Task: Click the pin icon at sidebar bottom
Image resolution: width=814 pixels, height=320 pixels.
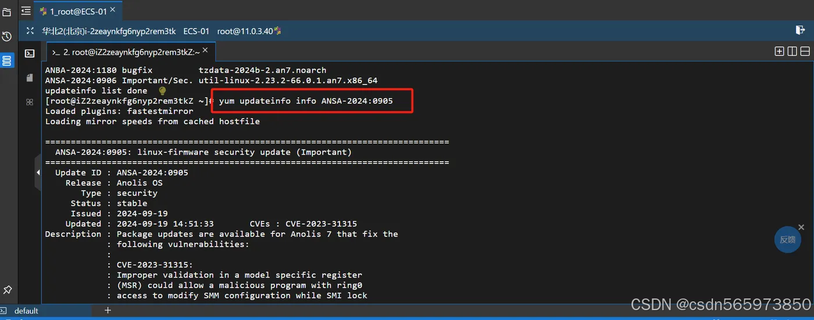Action: pyautogui.click(x=8, y=289)
